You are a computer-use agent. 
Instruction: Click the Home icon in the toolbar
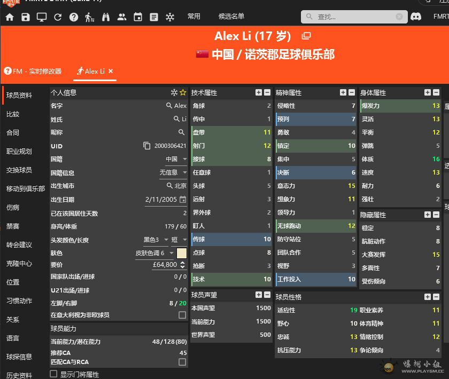(x=10, y=17)
